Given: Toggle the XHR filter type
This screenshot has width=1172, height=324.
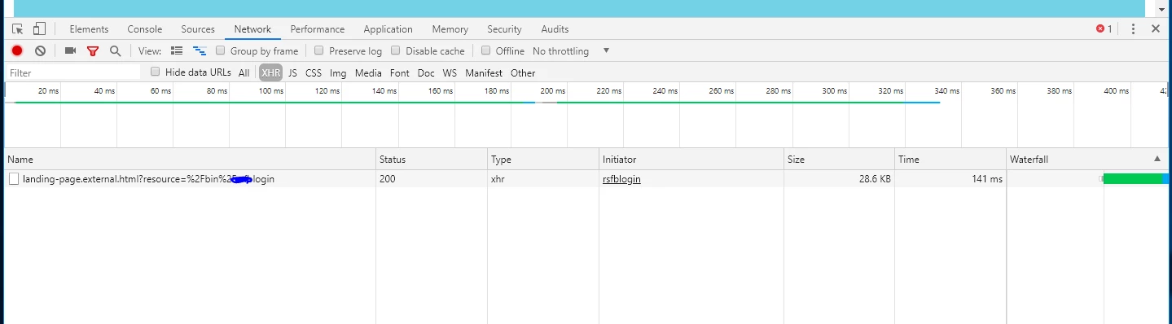Looking at the screenshot, I should [270, 72].
